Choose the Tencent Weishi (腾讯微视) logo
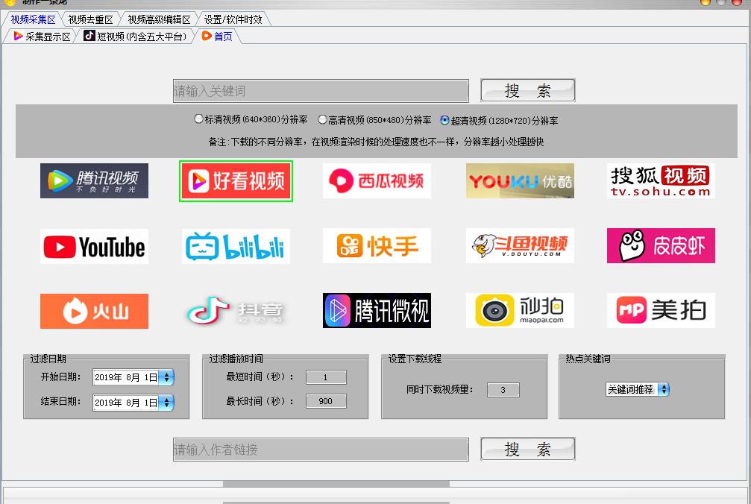This screenshot has height=504, width=751. click(377, 311)
